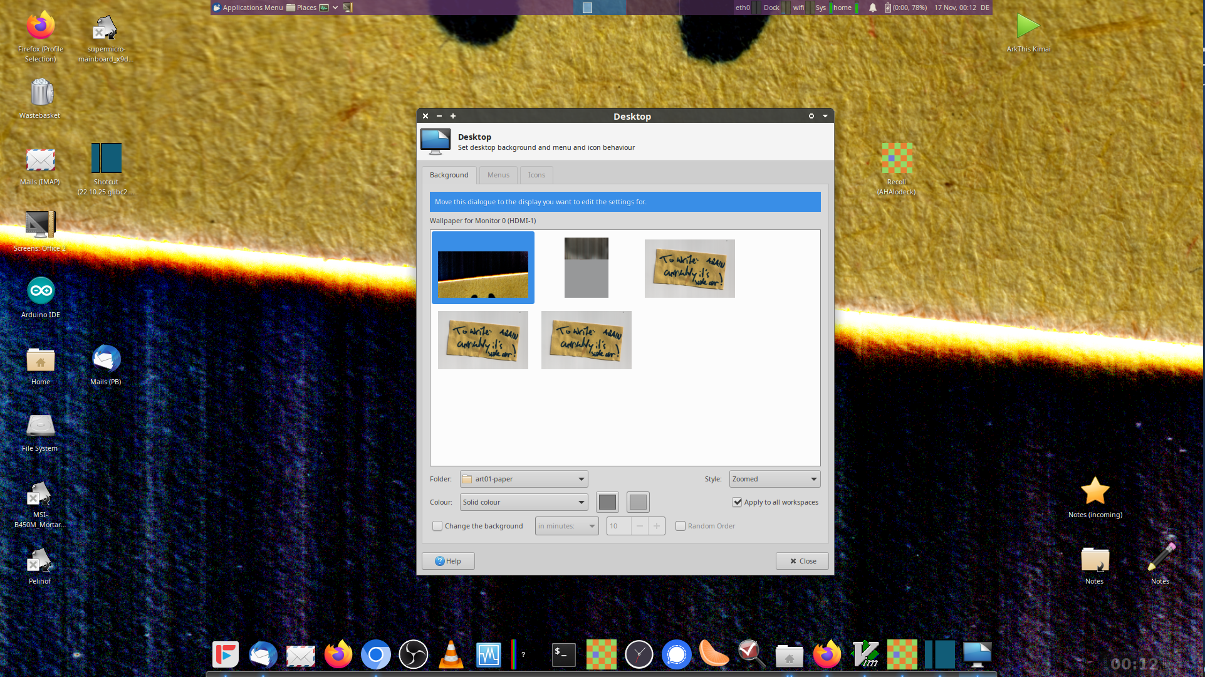
Task: Tick the Random Order checkbox
Action: tap(681, 526)
